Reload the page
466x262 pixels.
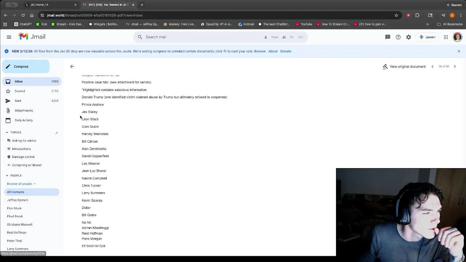[23, 15]
